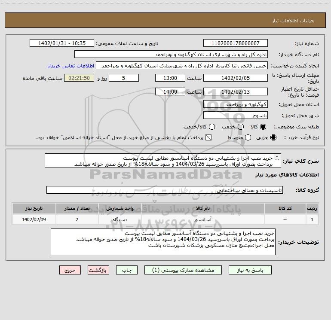The height and width of the screenshot is (320, 331).
Task: Open buyer contact information link
Action: point(71,66)
